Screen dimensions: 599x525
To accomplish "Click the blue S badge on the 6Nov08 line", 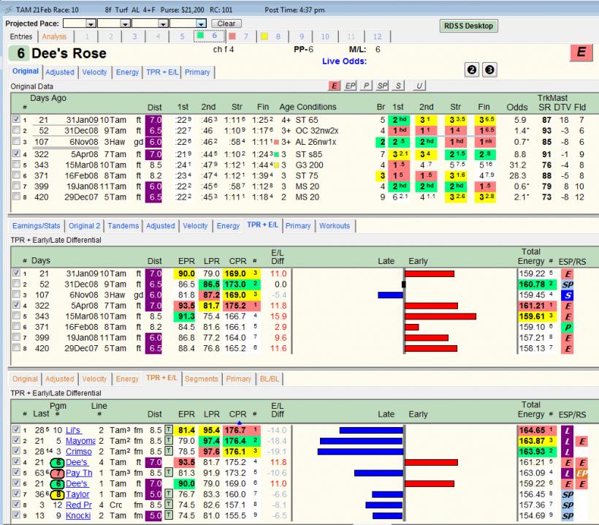I will [x=568, y=295].
